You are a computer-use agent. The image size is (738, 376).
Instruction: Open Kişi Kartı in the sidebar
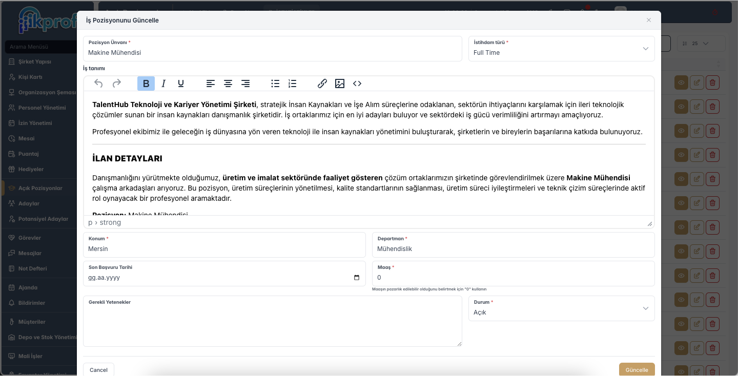tap(30, 77)
